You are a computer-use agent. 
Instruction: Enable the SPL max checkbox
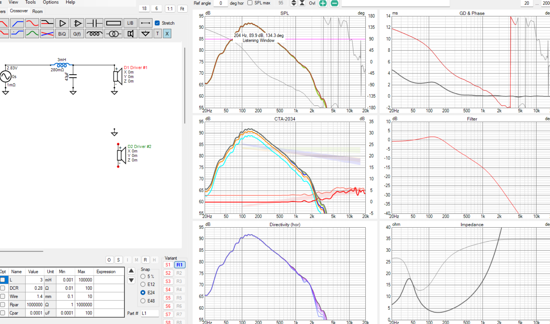click(x=250, y=3)
